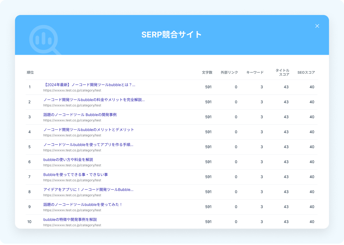Click the URL under rank 6 title
The width and height of the screenshot is (344, 245).
tap(72, 165)
